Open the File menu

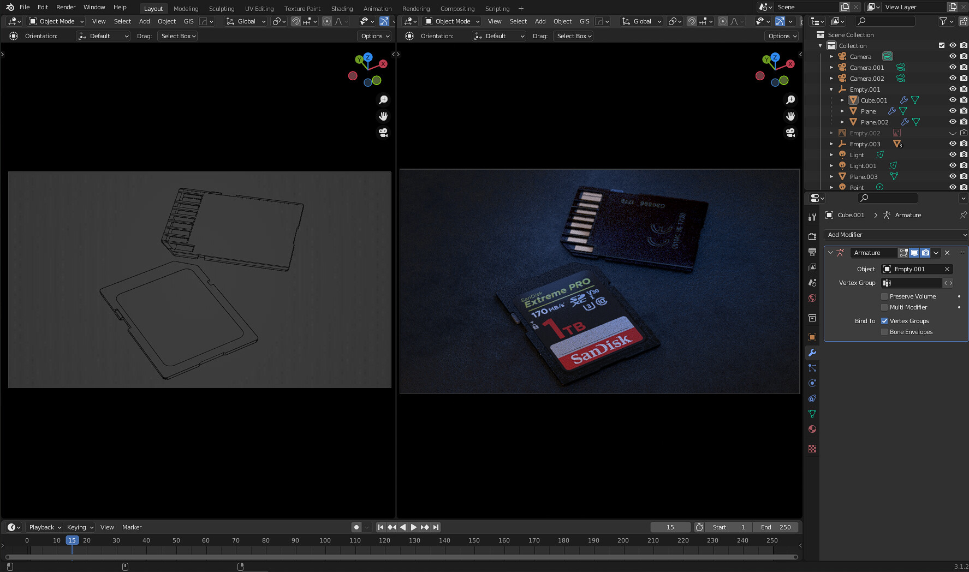coord(25,7)
